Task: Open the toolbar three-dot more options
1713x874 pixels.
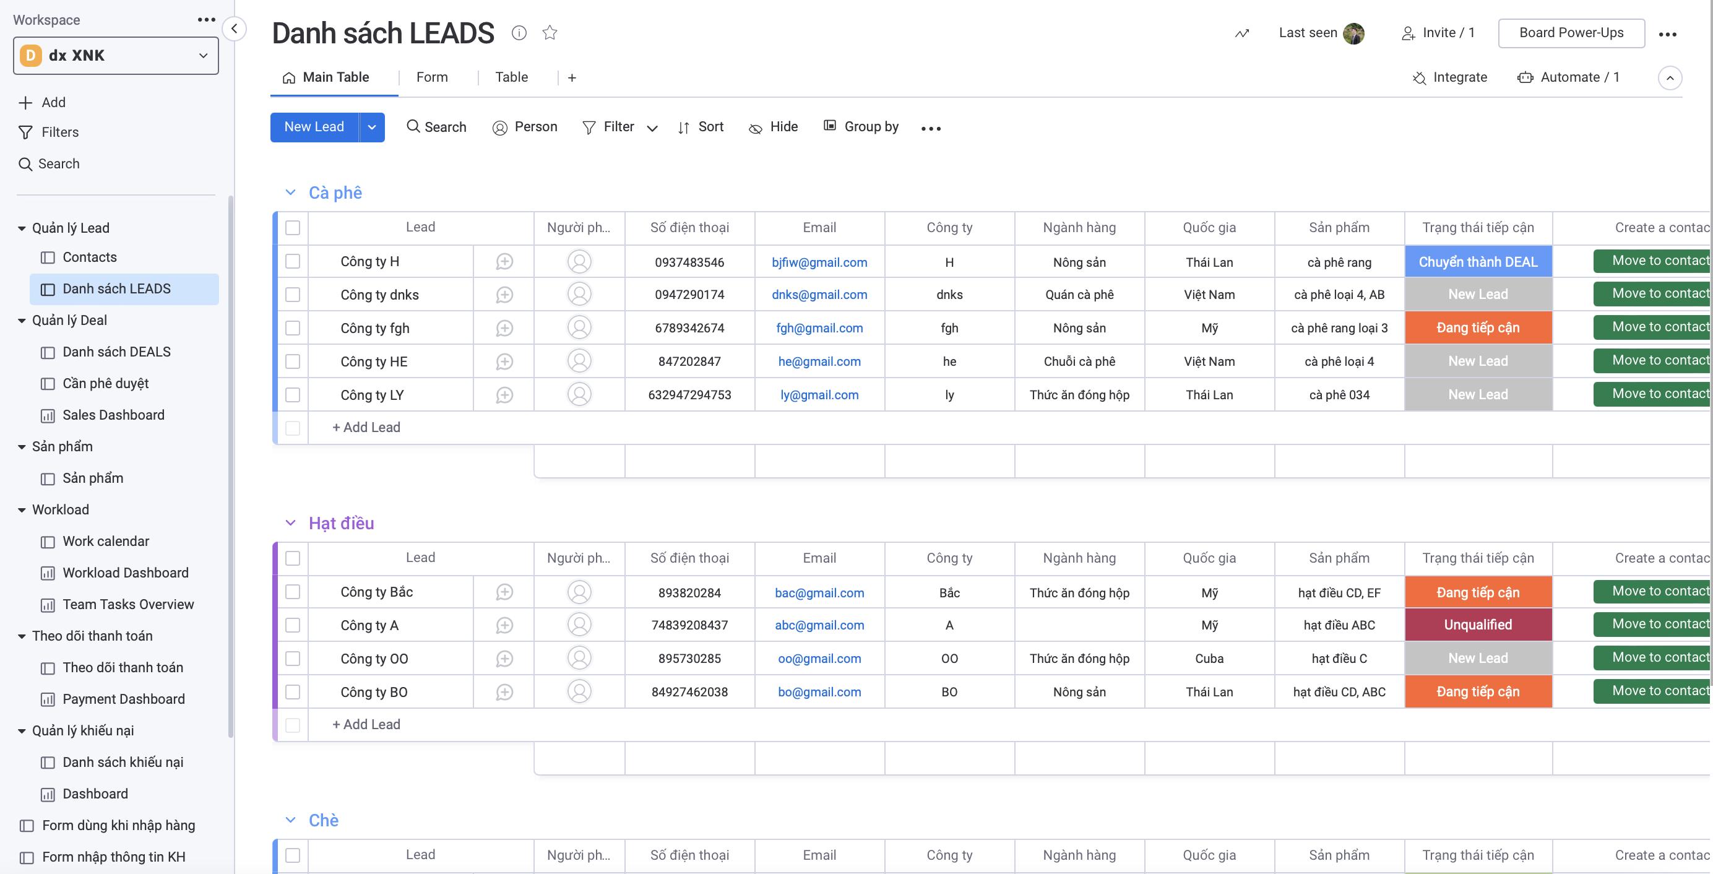Action: coord(930,128)
